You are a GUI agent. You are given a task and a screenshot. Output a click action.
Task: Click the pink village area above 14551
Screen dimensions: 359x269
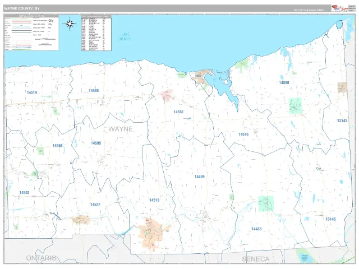click(x=167, y=95)
